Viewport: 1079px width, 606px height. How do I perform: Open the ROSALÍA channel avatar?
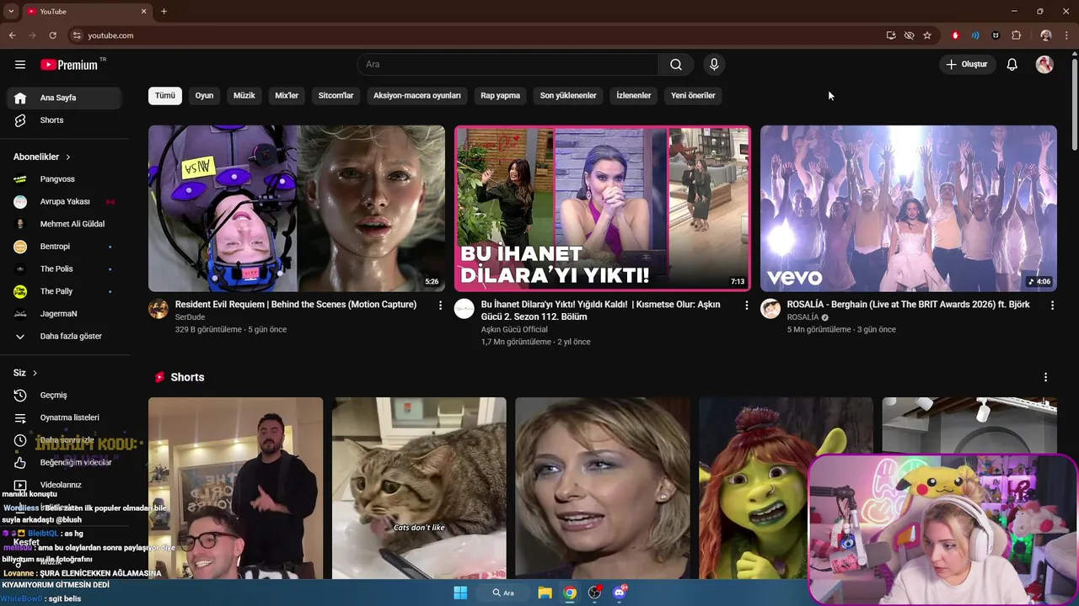click(770, 309)
